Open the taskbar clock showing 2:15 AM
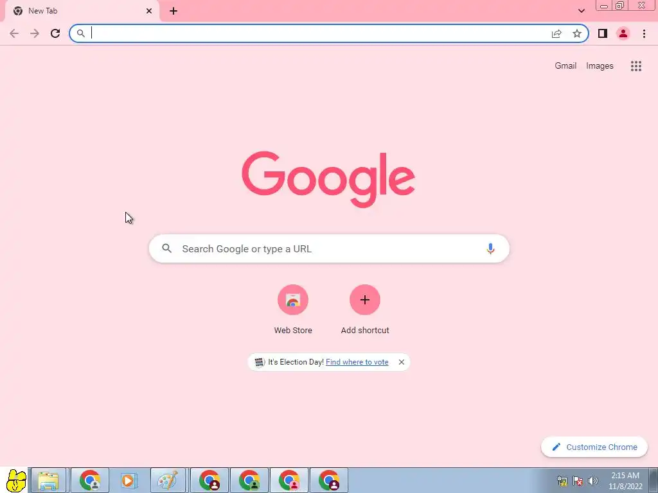Viewport: 658px width, 493px height. pyautogui.click(x=625, y=481)
